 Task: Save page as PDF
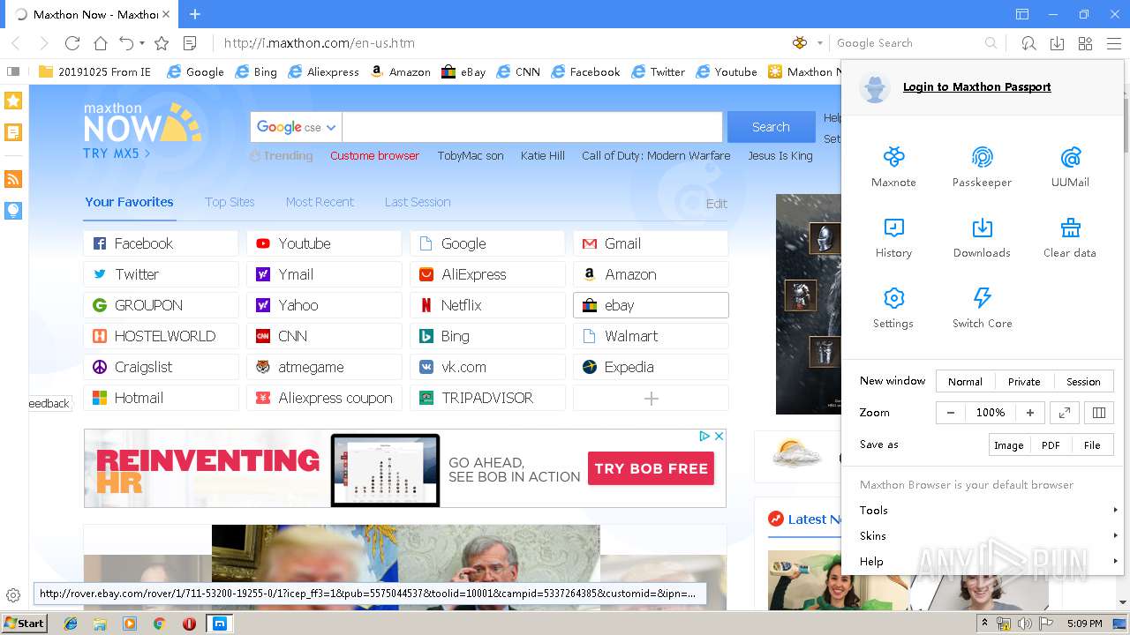[x=1051, y=445]
